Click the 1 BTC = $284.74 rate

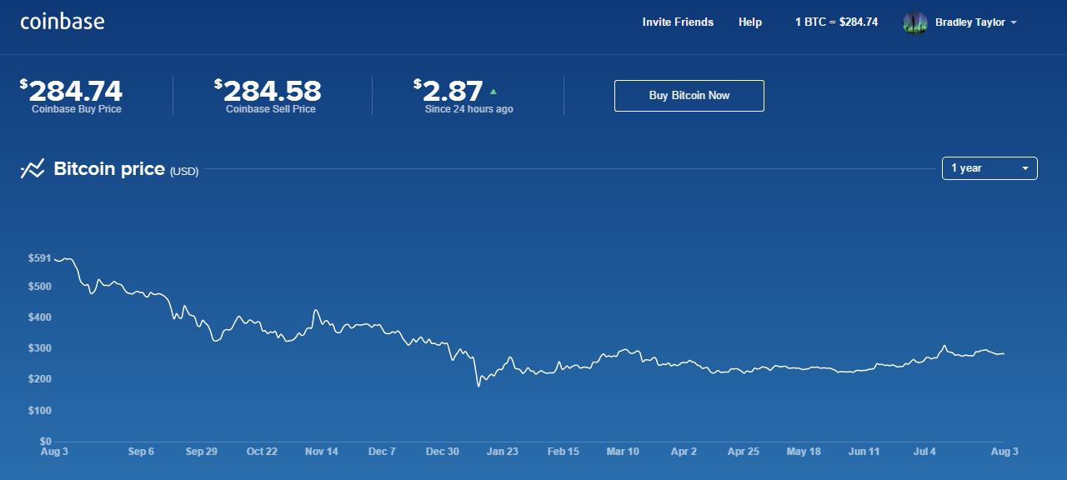[836, 22]
